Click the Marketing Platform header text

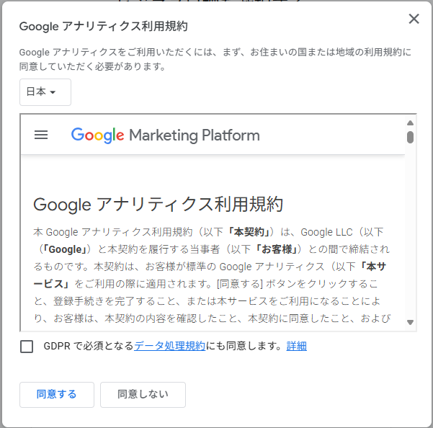[x=195, y=135]
